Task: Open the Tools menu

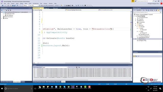Action: [30, 3]
